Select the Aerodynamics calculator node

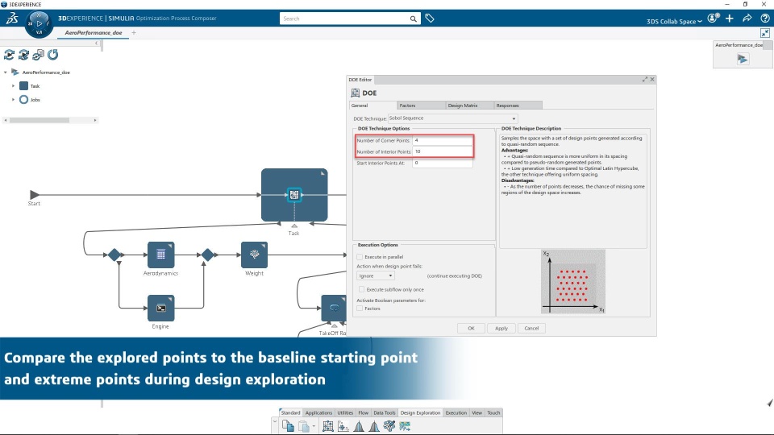click(x=161, y=255)
